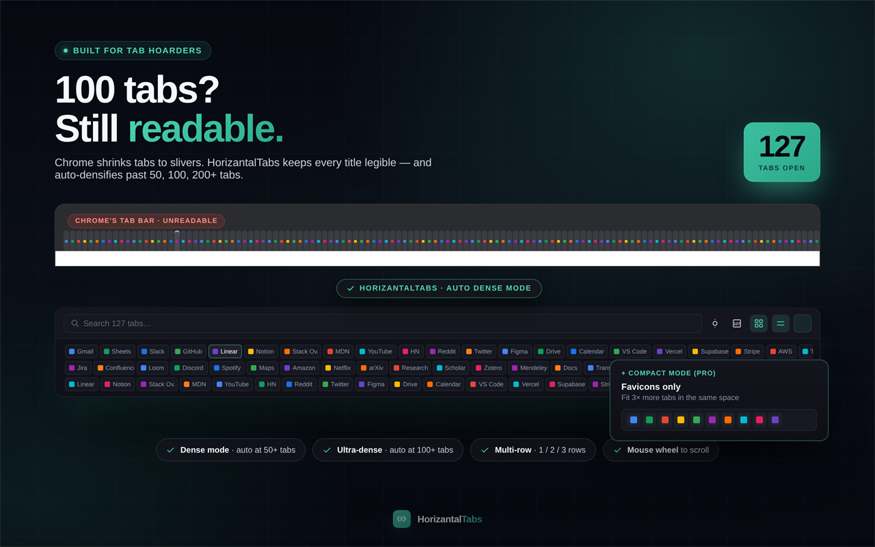Click the Linear tab with cyan favicon
The width and height of the screenshot is (875, 547).
(82, 384)
